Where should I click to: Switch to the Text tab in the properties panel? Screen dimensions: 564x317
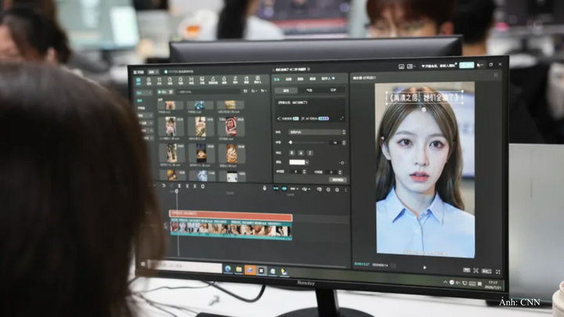[x=277, y=79]
